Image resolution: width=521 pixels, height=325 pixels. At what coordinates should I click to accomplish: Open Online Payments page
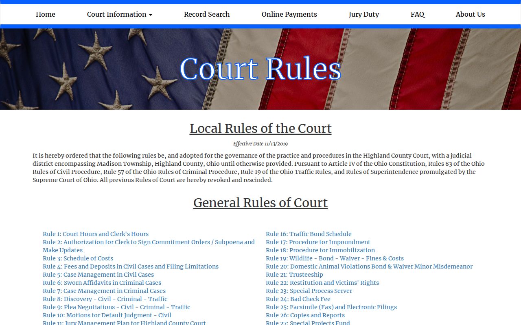289,14
